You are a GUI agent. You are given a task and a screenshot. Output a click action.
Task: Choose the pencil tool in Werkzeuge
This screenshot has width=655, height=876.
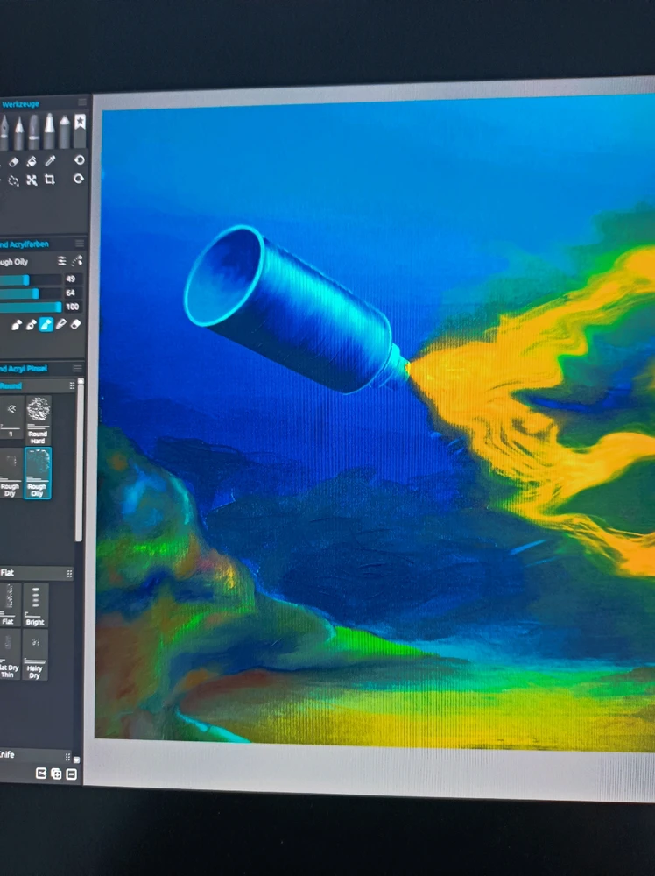click(18, 132)
